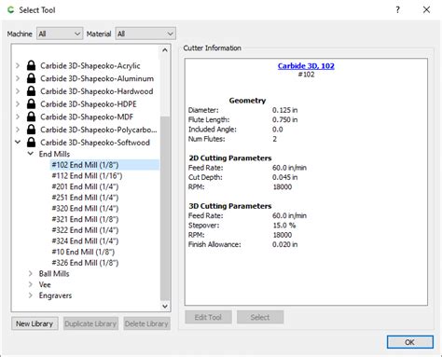Select Carbide 3D-Shapeoko-HDPE library

pos(89,104)
